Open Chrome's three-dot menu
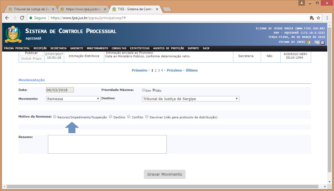This screenshot has height=191, width=334. [327, 18]
